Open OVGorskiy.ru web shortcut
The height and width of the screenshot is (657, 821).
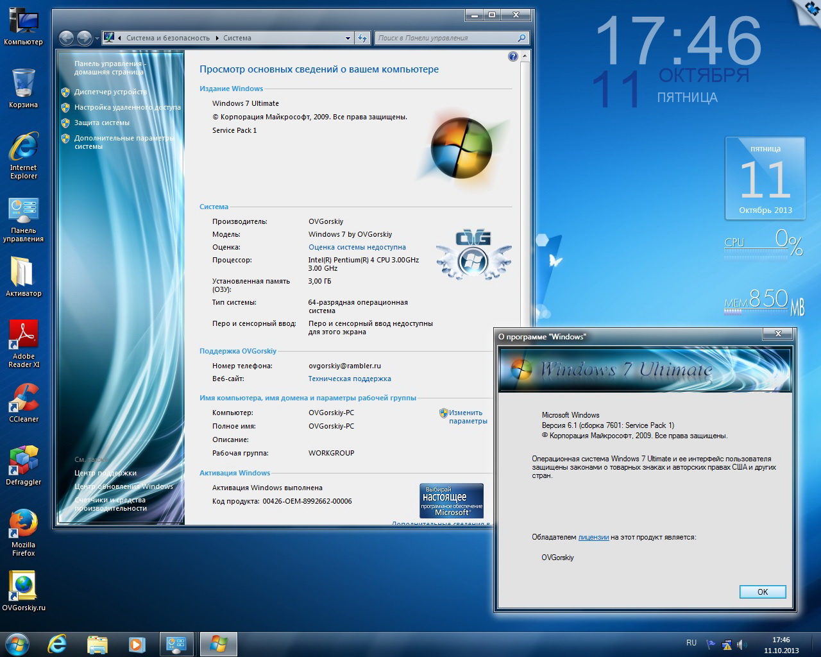[x=23, y=591]
